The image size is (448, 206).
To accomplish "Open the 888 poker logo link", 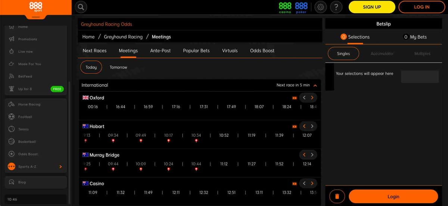I will (301, 7).
